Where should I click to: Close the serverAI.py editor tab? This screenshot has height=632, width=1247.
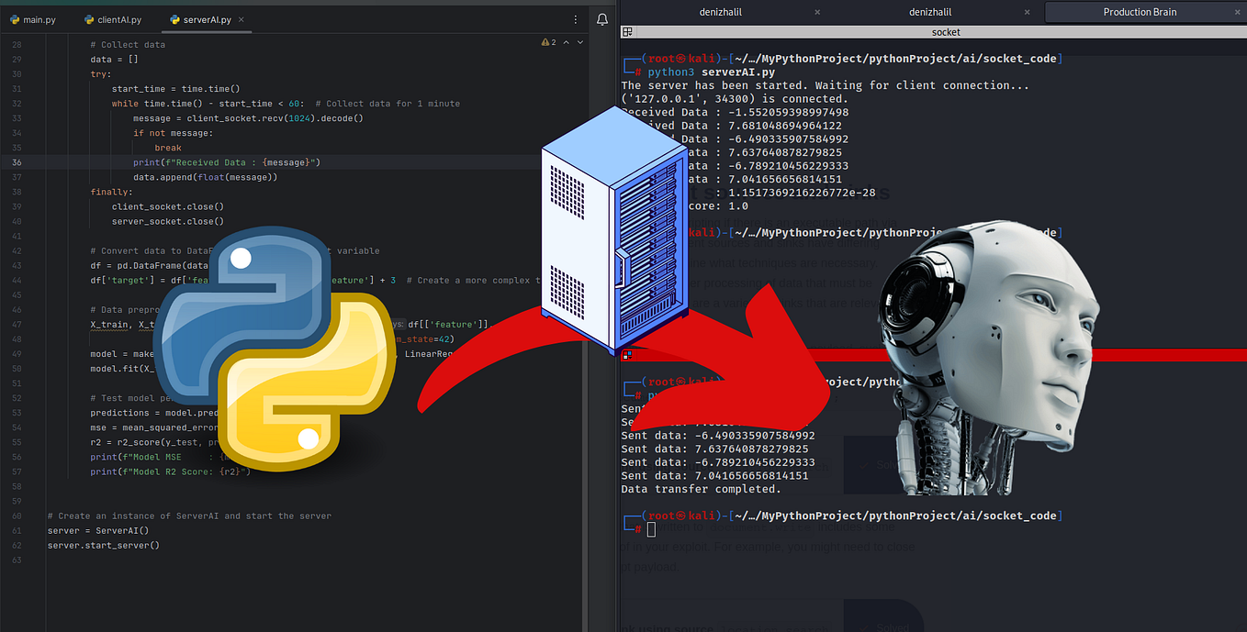pyautogui.click(x=241, y=19)
